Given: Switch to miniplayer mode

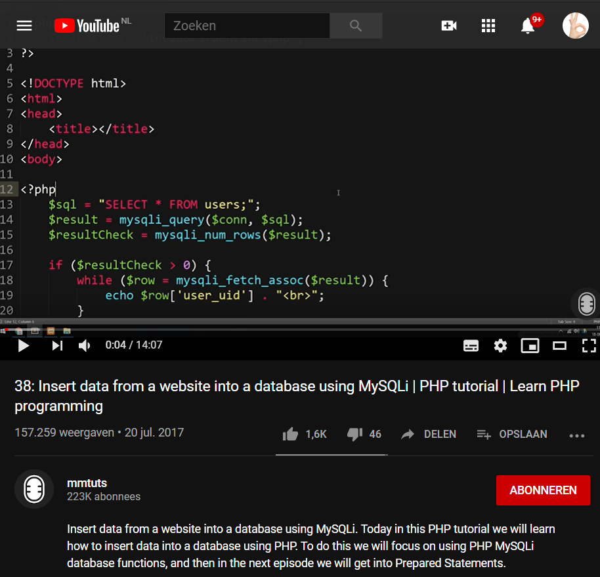Looking at the screenshot, I should [x=530, y=346].
